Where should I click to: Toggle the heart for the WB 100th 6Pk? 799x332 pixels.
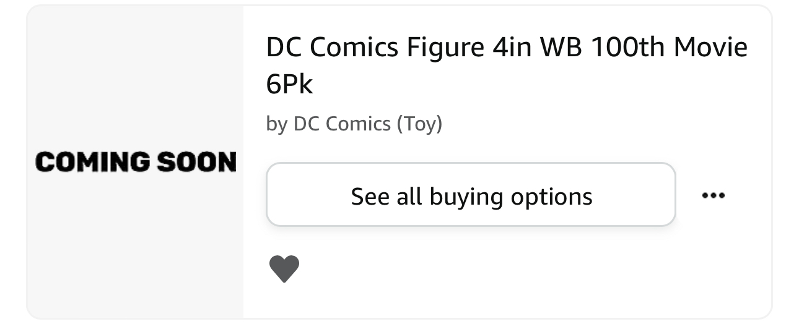tap(284, 269)
